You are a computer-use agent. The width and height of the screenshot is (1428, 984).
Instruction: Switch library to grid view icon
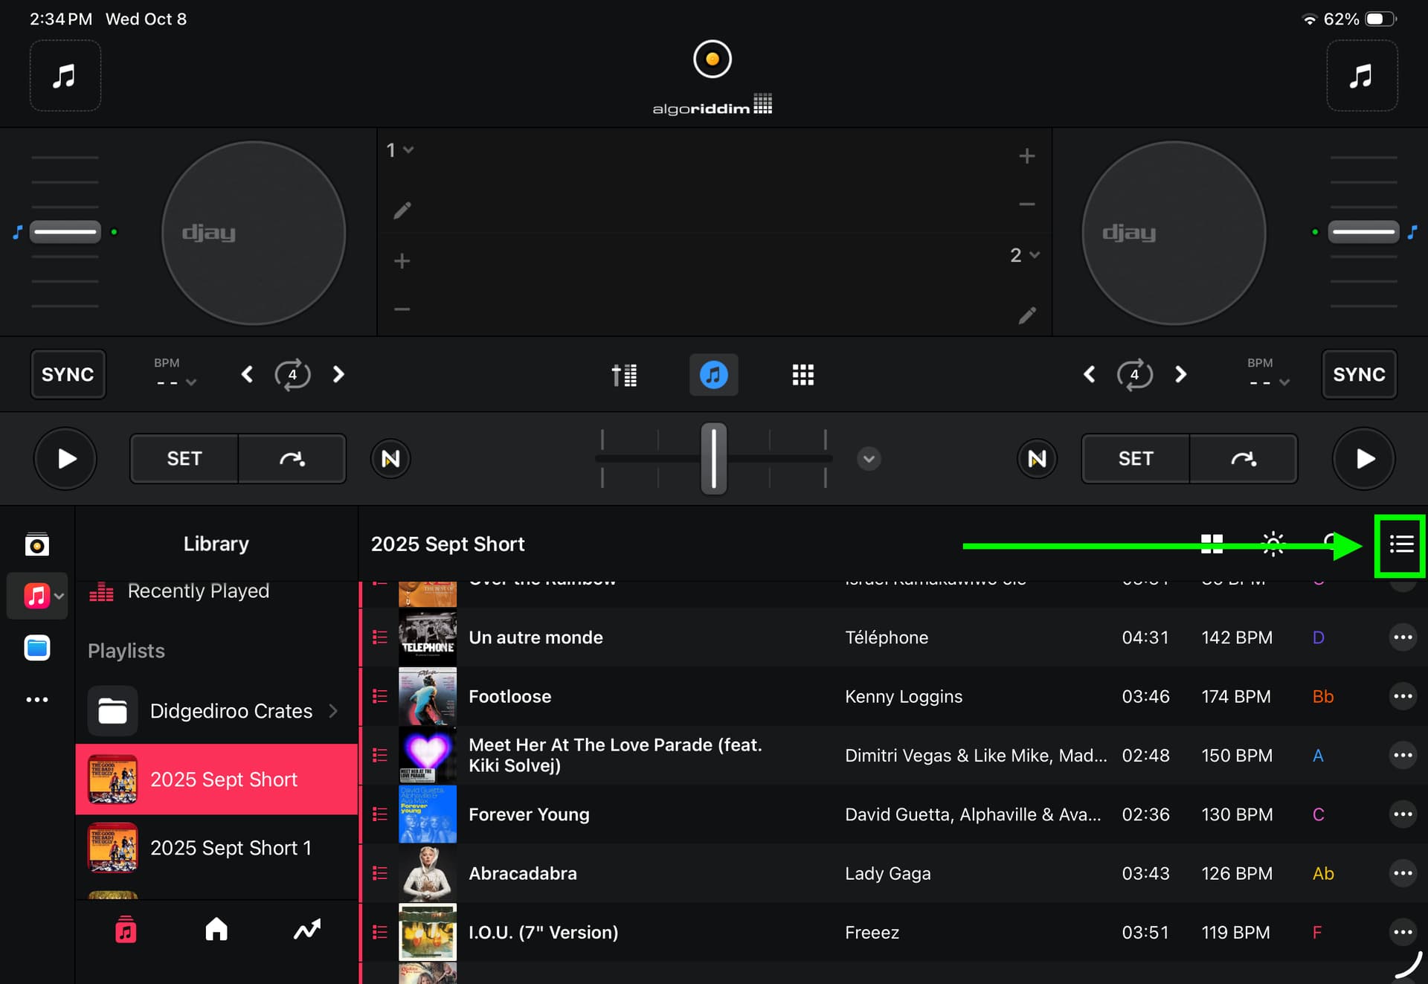(x=1212, y=544)
